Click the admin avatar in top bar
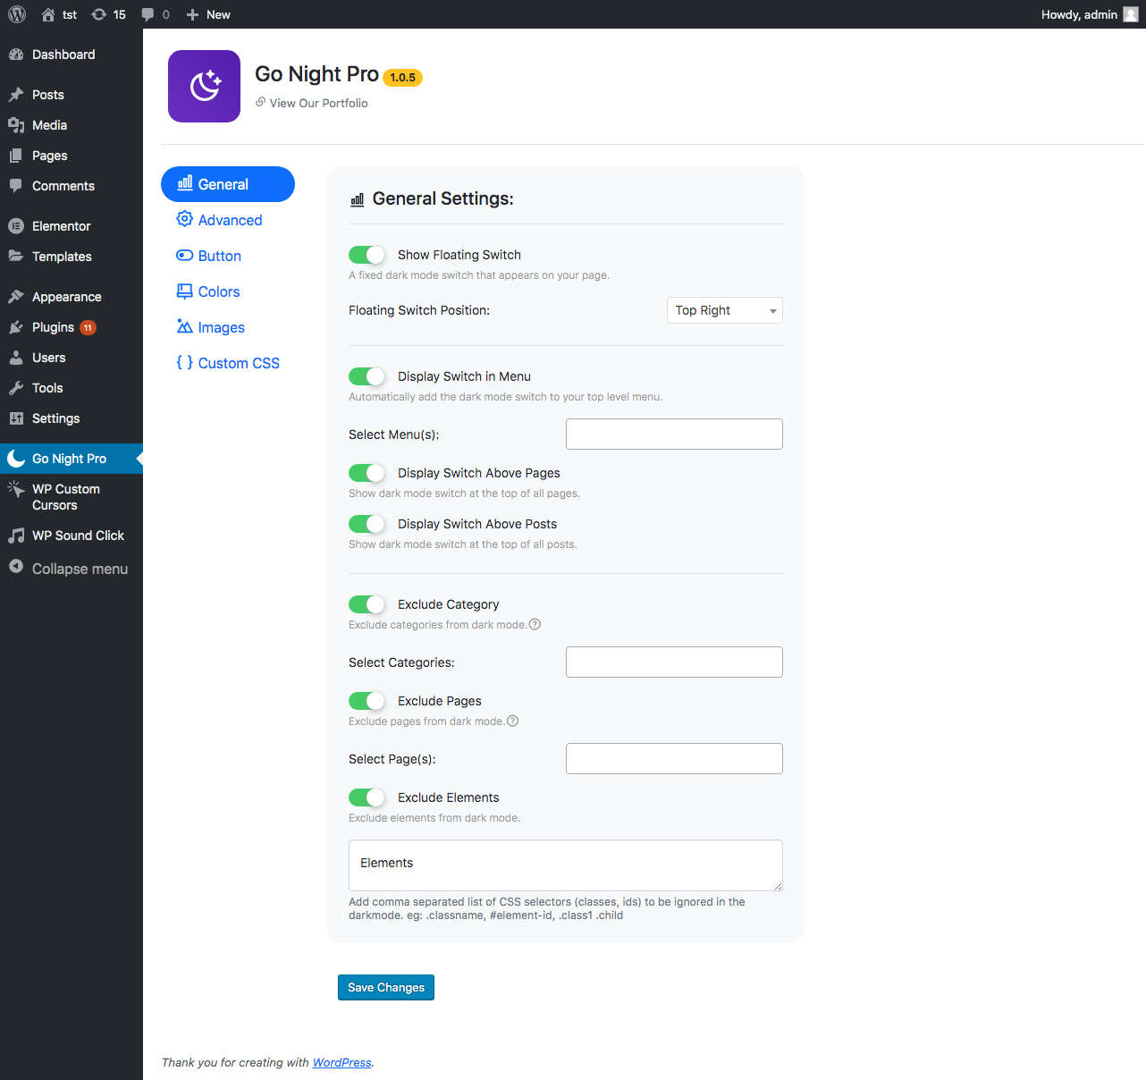1146x1080 pixels. point(1131,14)
